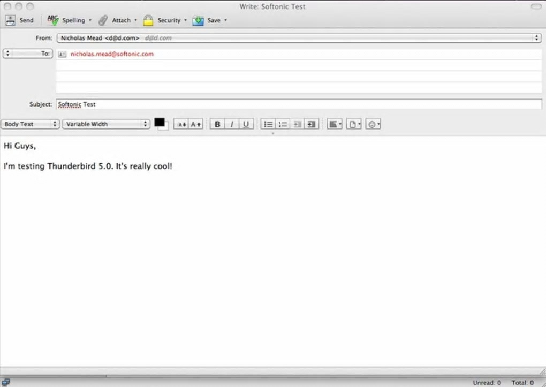
Task: Open the Security dropdown arrow
Action: pos(185,20)
